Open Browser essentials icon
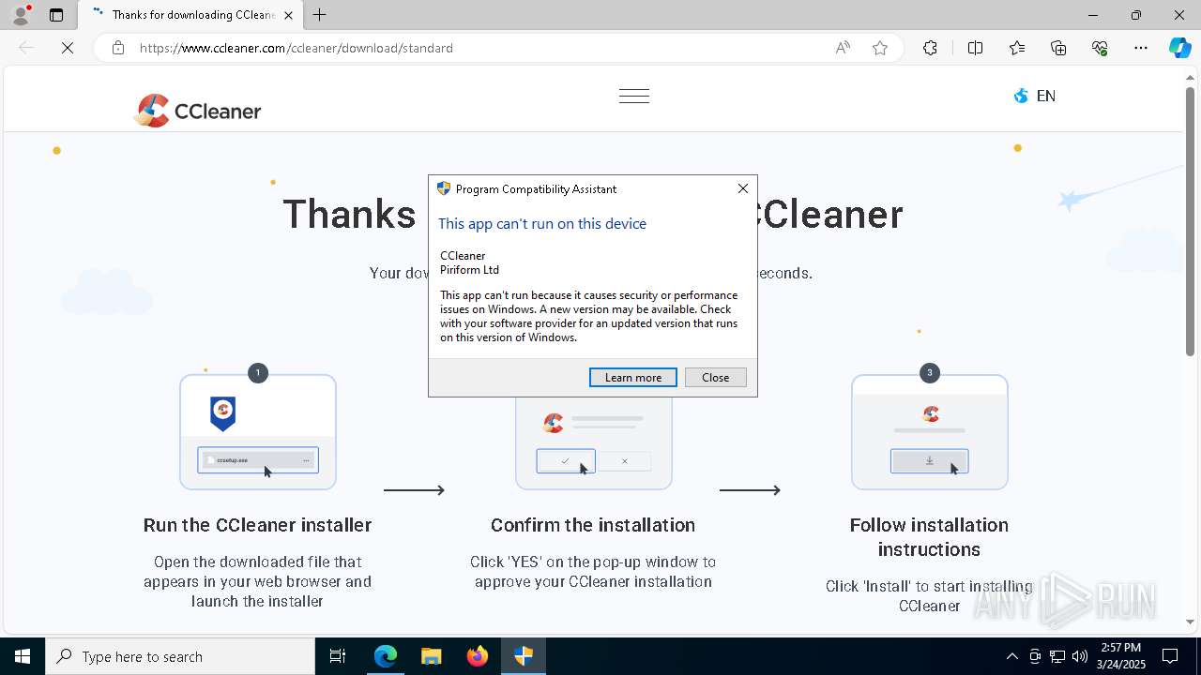1201x675 pixels. (x=1100, y=48)
